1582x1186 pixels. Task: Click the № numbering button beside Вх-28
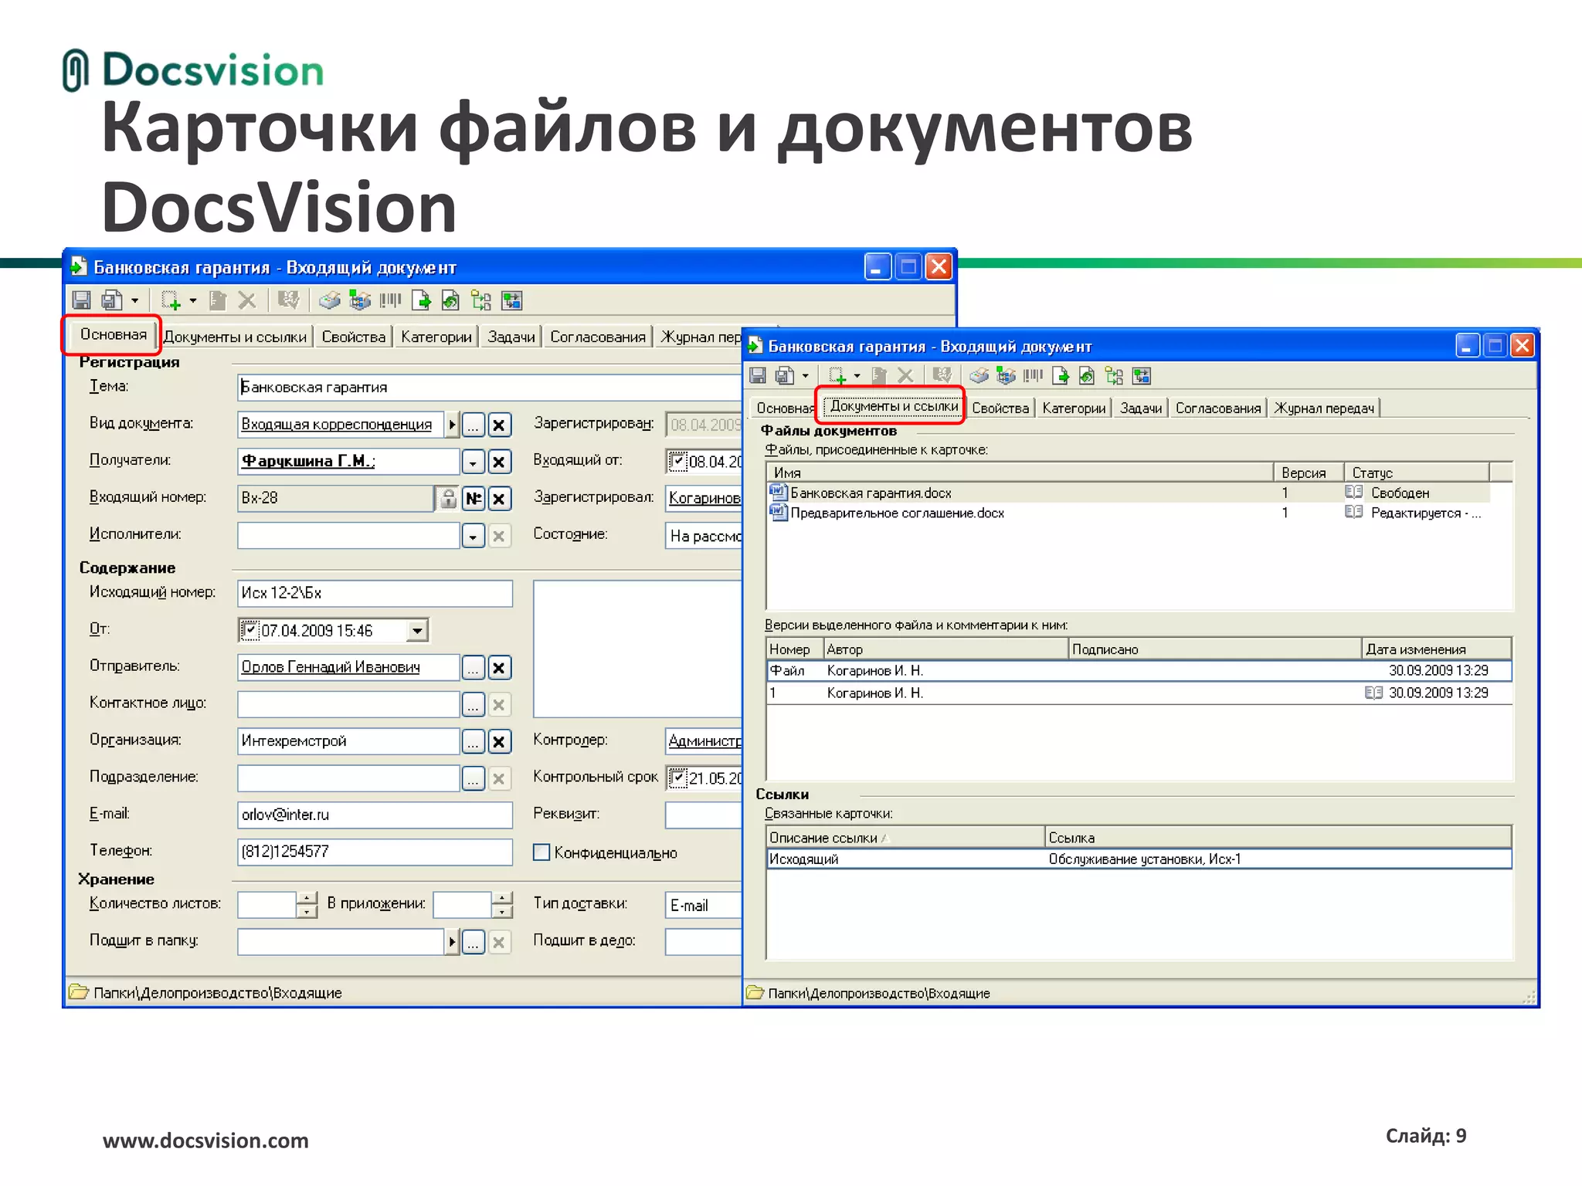(x=474, y=498)
